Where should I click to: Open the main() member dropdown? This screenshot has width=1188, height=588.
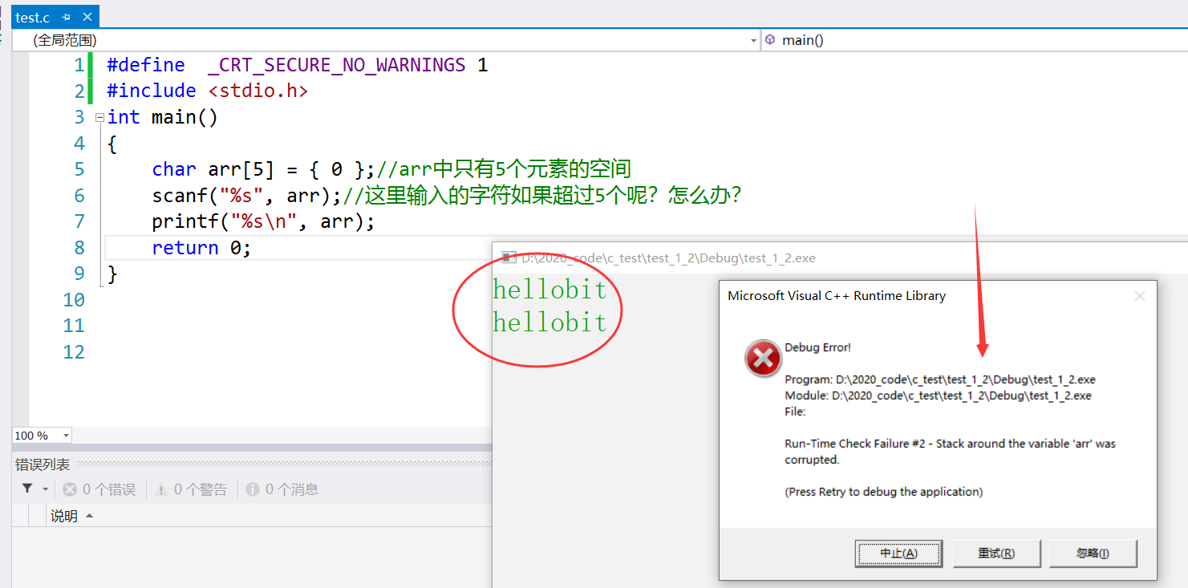(975, 40)
